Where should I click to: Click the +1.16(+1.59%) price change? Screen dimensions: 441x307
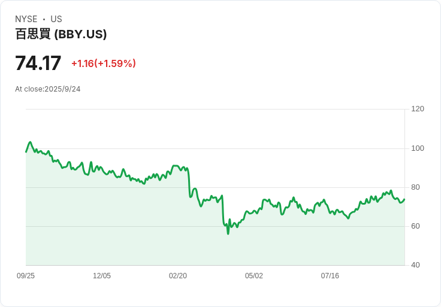(x=103, y=63)
